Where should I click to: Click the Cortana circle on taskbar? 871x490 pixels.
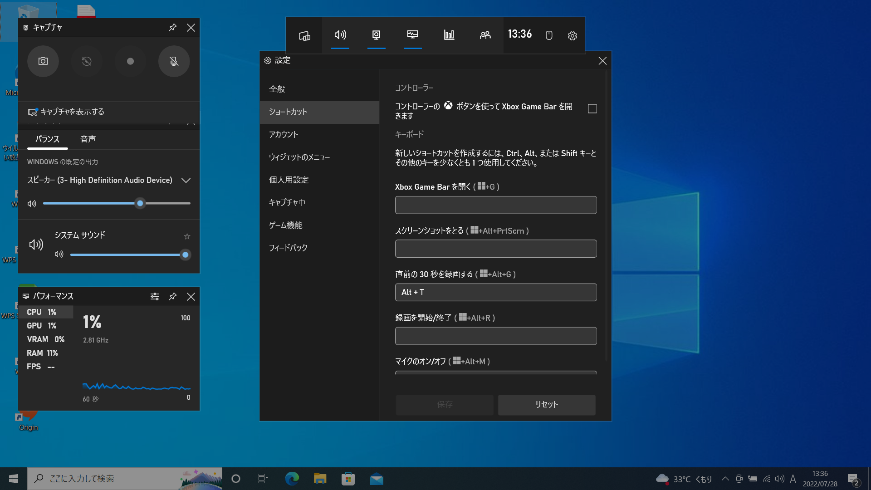[236, 479]
